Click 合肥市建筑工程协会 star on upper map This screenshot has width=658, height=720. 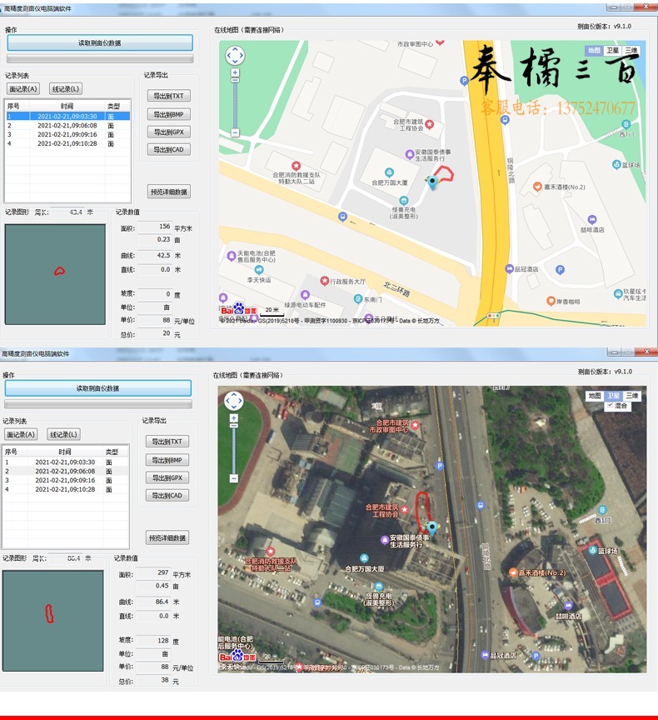click(x=430, y=124)
